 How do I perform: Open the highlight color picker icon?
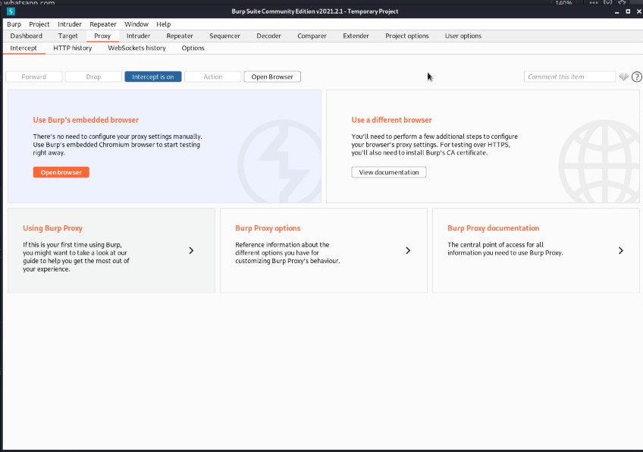coord(623,77)
